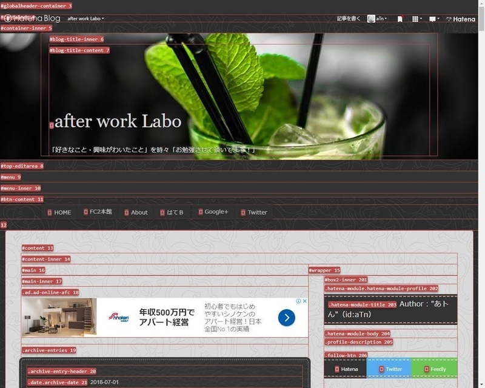Image resolution: width=485 pixels, height=388 pixels.
Task: Open the notifications speech bubble menu
Action: click(x=433, y=19)
